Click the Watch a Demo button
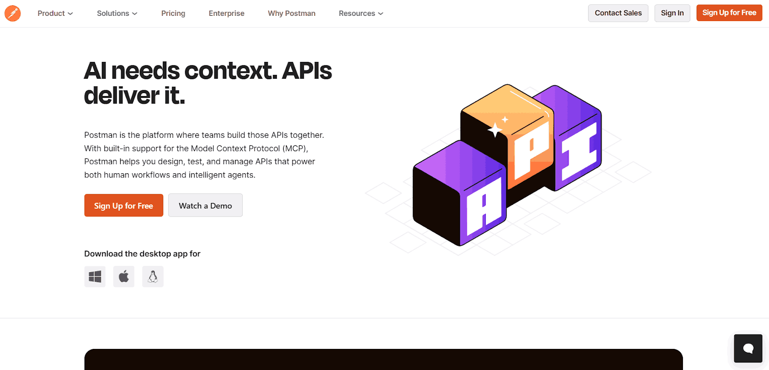Image resolution: width=769 pixels, height=370 pixels. coord(205,205)
